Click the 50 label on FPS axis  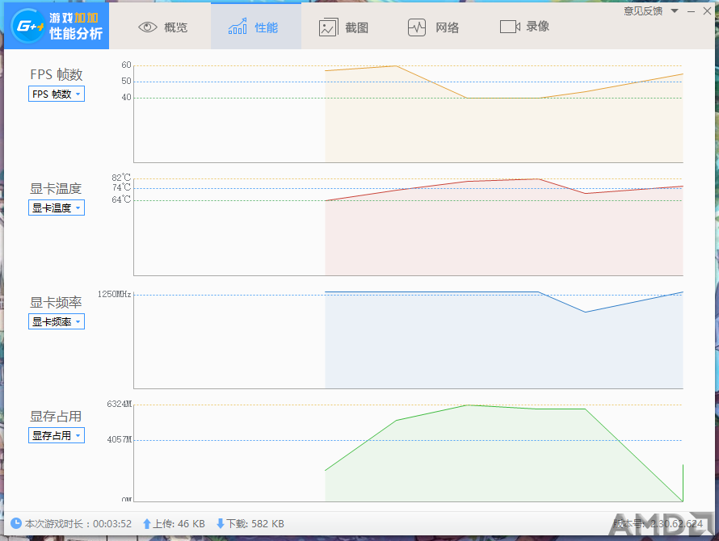[x=126, y=81]
